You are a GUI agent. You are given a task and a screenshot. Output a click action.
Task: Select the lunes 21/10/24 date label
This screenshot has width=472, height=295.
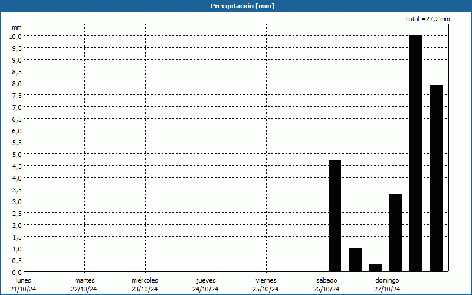pyautogui.click(x=24, y=284)
